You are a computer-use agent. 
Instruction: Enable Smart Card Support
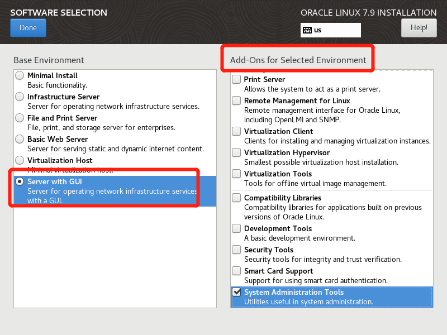(x=237, y=271)
